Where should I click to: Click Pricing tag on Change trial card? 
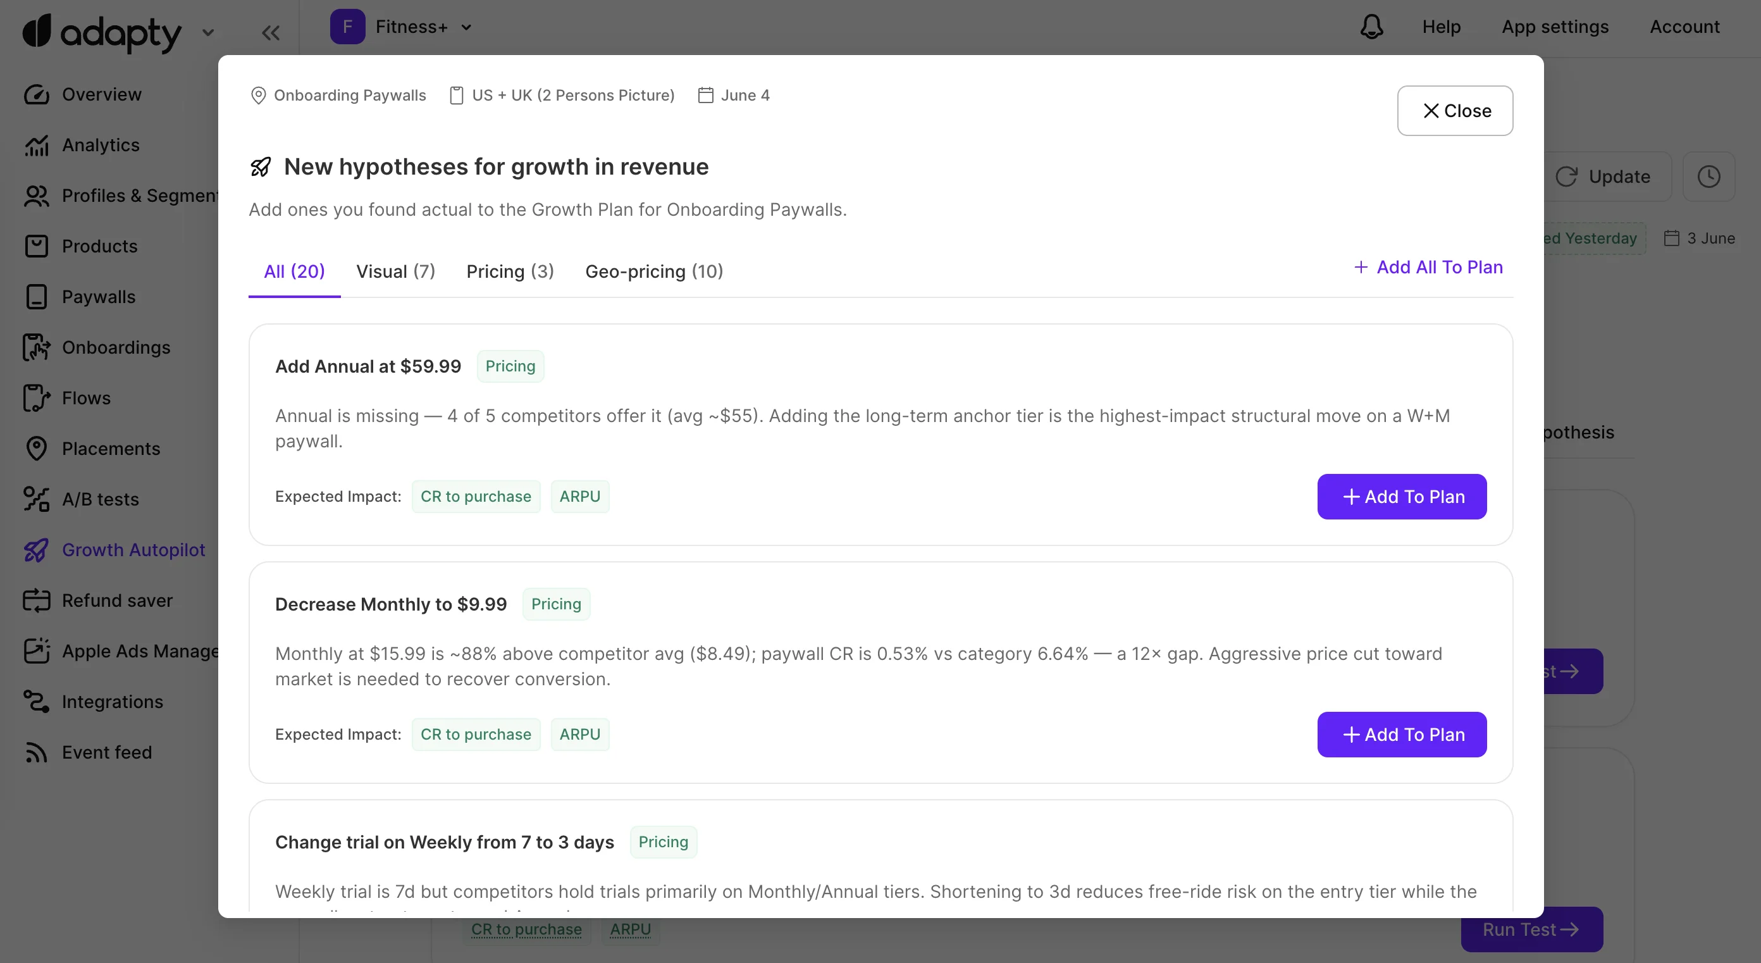663,842
